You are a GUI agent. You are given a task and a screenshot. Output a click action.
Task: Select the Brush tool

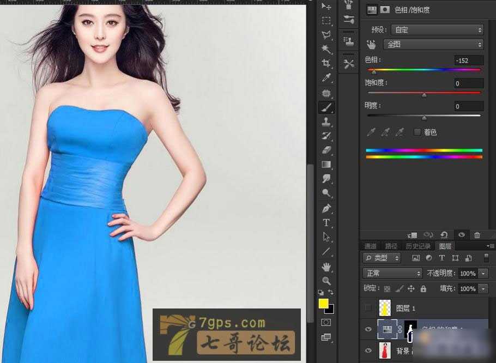(x=326, y=107)
